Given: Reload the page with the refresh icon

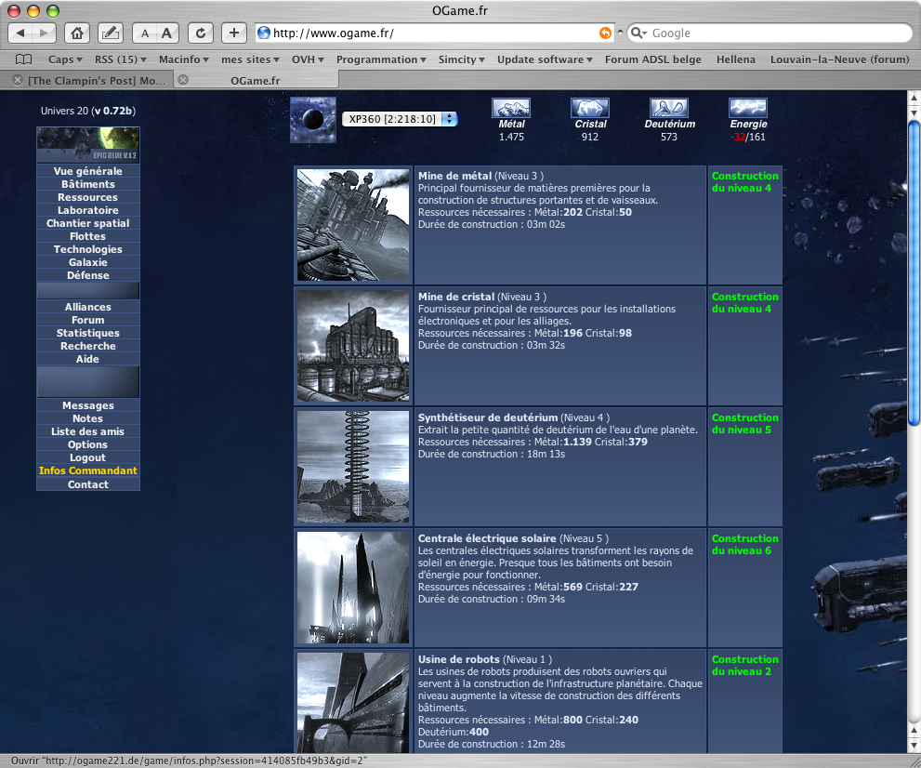Looking at the screenshot, I should pos(201,33).
